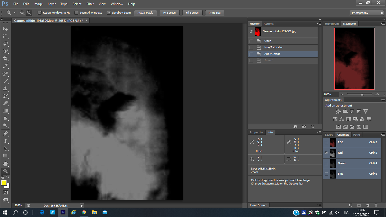Select the Lasso tool
This screenshot has width=386, height=217.
click(x=5, y=44)
